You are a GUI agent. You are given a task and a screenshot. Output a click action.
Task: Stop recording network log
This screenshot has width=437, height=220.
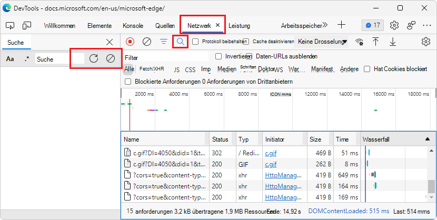(130, 42)
